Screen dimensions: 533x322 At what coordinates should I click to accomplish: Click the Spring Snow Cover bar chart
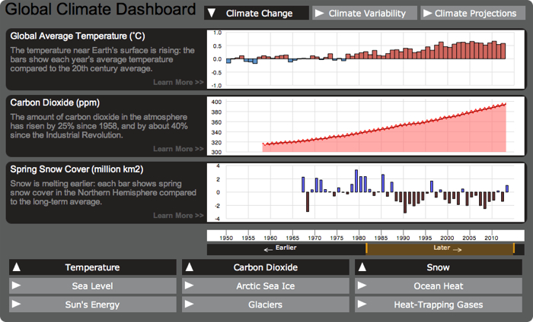[365, 193]
